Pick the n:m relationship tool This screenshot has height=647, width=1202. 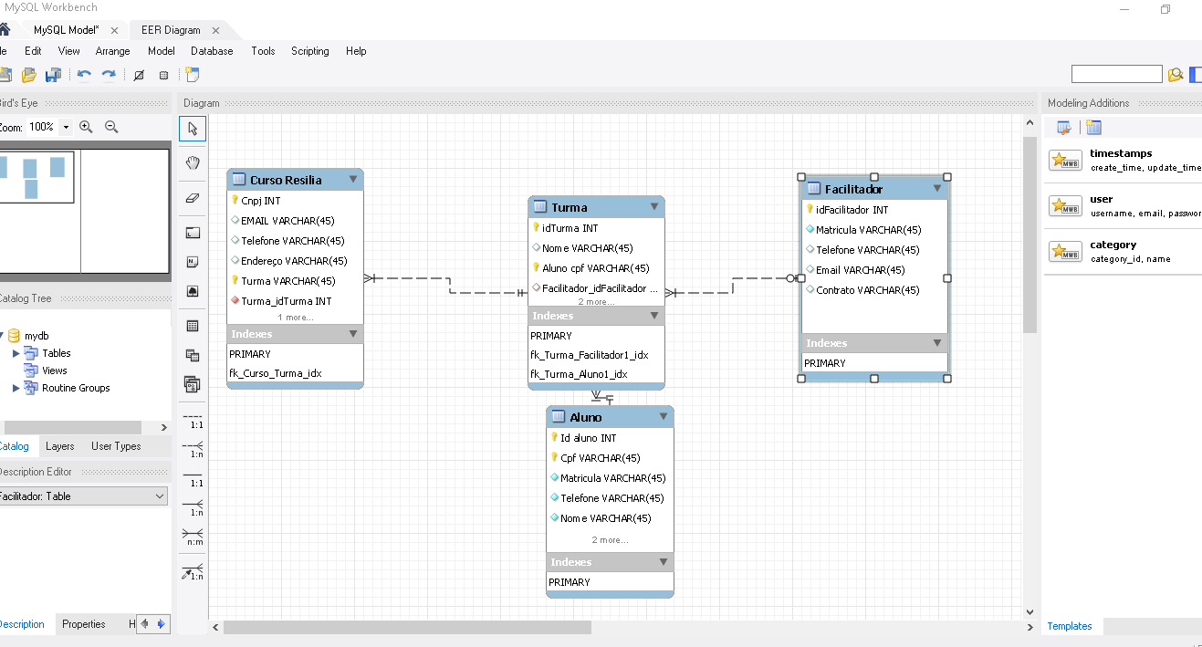(193, 537)
